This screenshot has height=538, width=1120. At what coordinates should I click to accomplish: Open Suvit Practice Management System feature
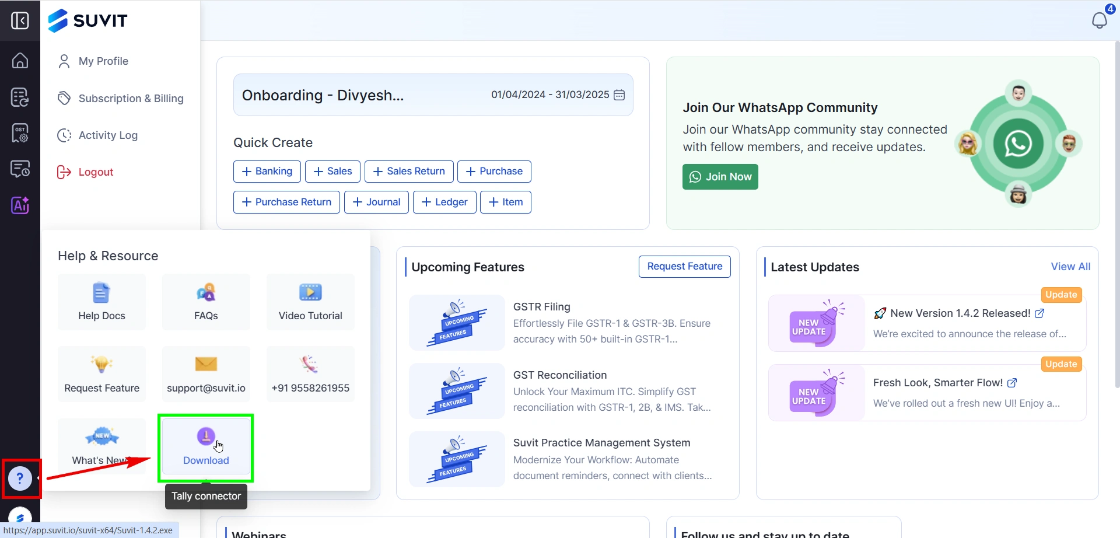coord(567,459)
